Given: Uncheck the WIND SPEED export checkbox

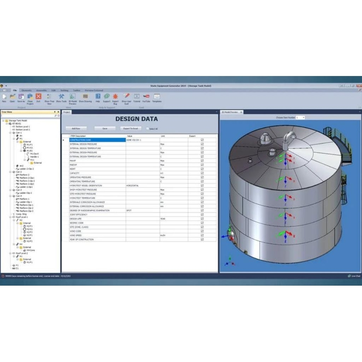Looking at the screenshot, I should point(202,235).
